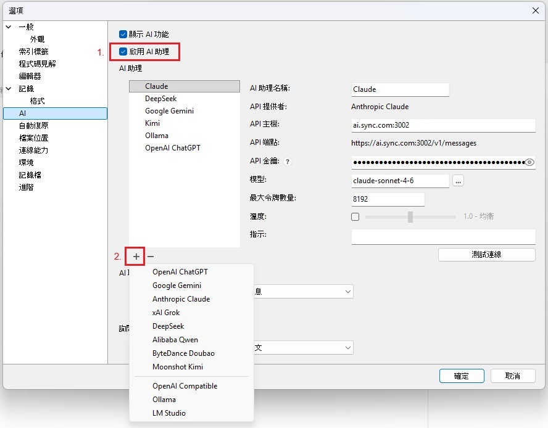Choose ByteDance Doubao from the popup menu
The width and height of the screenshot is (548, 428).
click(x=183, y=353)
